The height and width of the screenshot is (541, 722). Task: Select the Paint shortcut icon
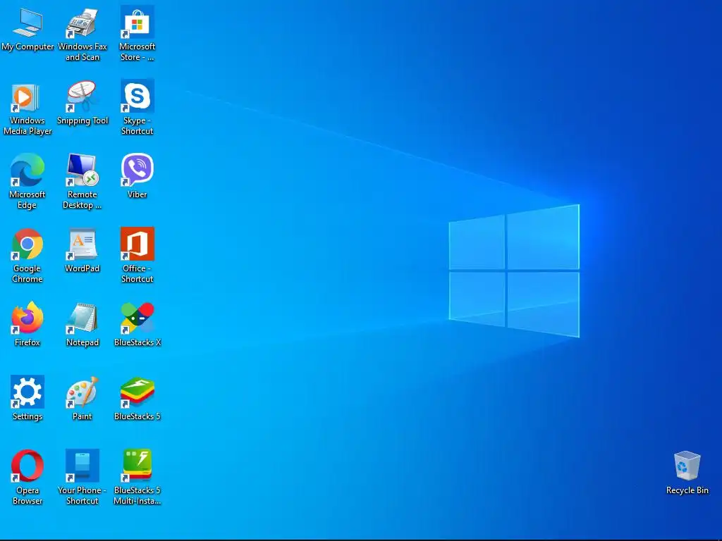tap(82, 392)
